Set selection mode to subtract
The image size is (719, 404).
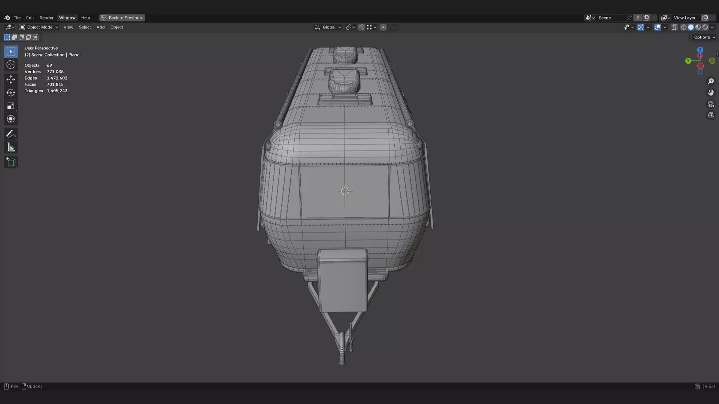(21, 37)
